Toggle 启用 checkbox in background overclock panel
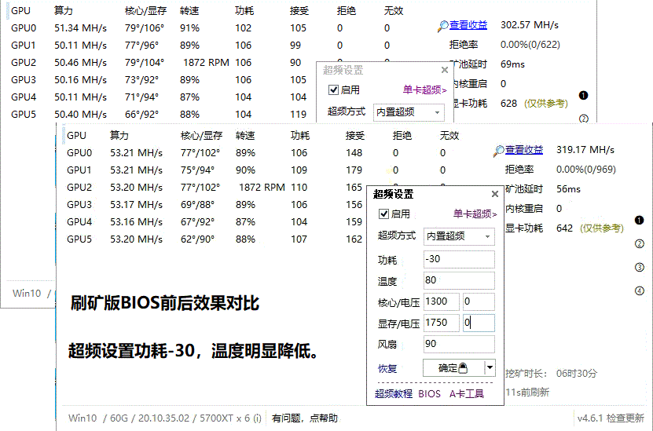Screen dimensions: 653x431 pos(333,90)
